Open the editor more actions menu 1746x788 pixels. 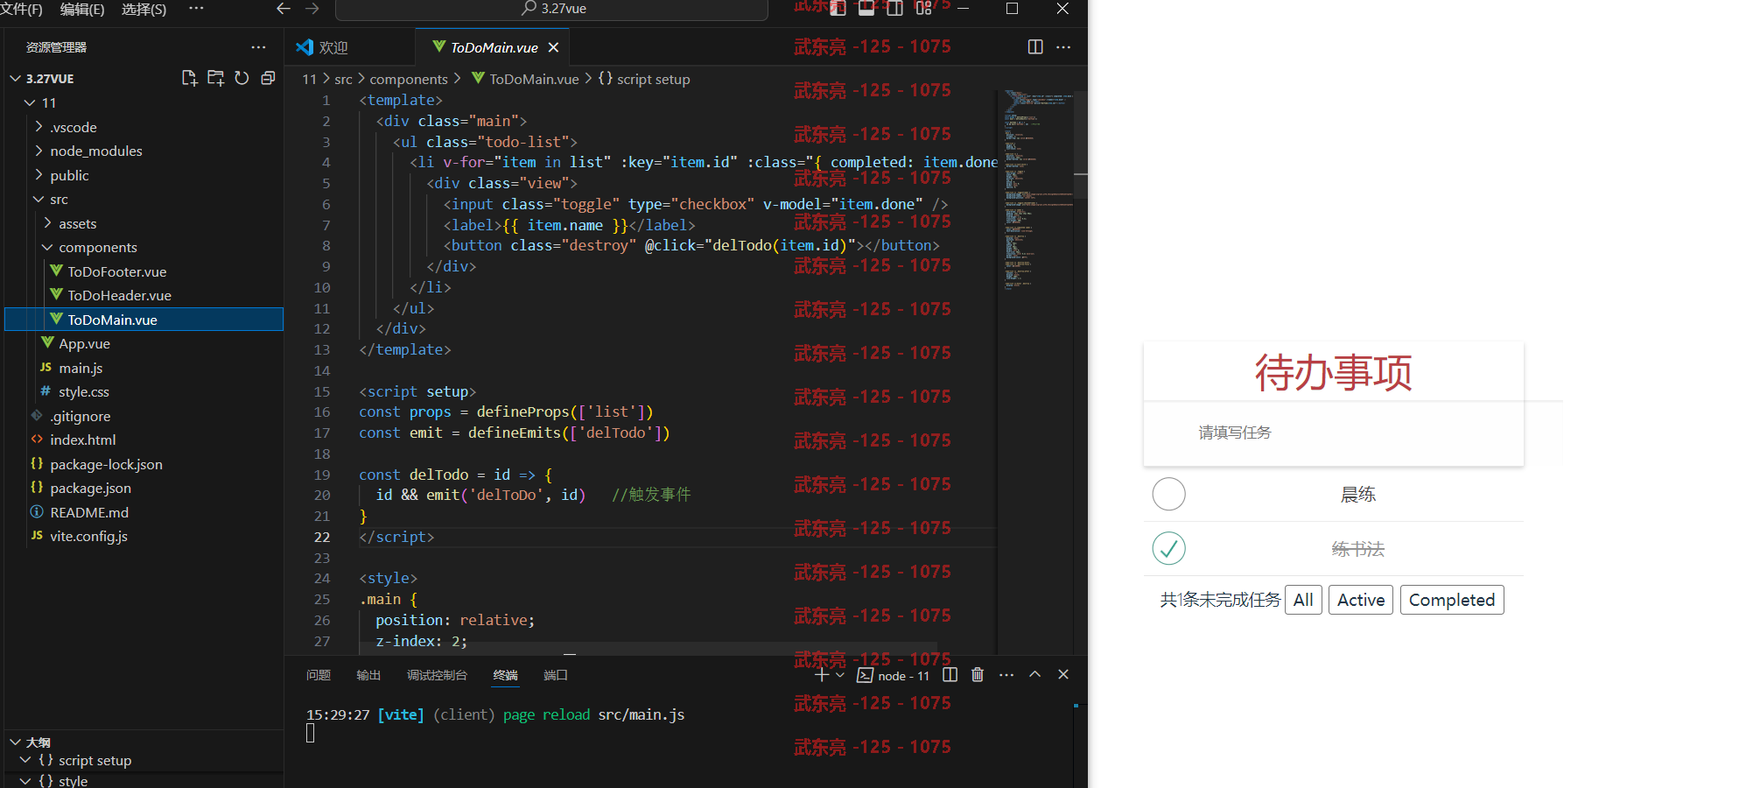(x=1063, y=47)
